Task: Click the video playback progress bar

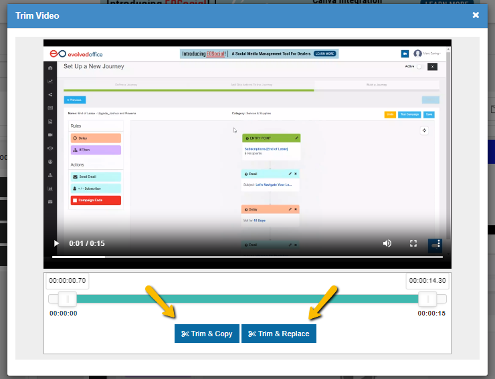Action: (x=248, y=257)
